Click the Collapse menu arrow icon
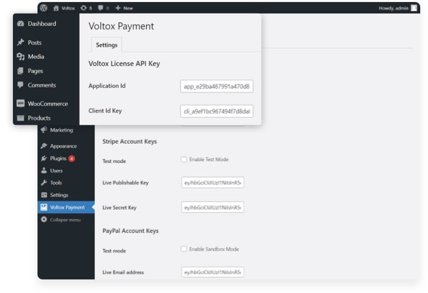This screenshot has height=293, width=428. [44, 219]
